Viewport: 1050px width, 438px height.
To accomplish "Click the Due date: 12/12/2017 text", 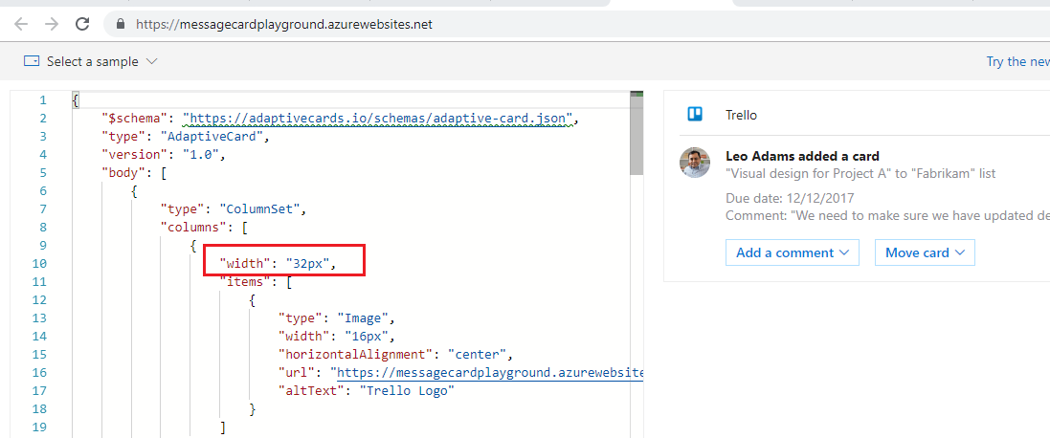I will [x=791, y=199].
